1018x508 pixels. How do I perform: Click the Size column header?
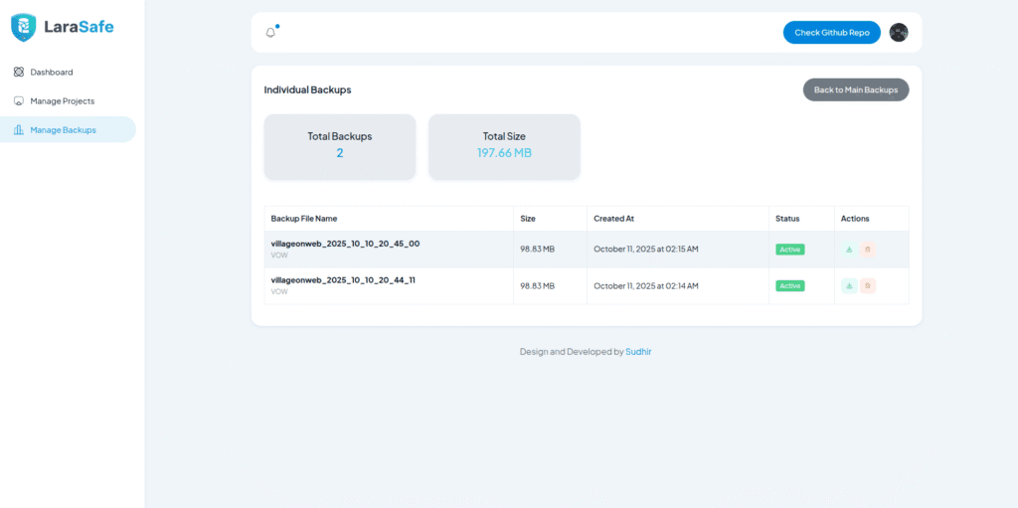coord(528,219)
